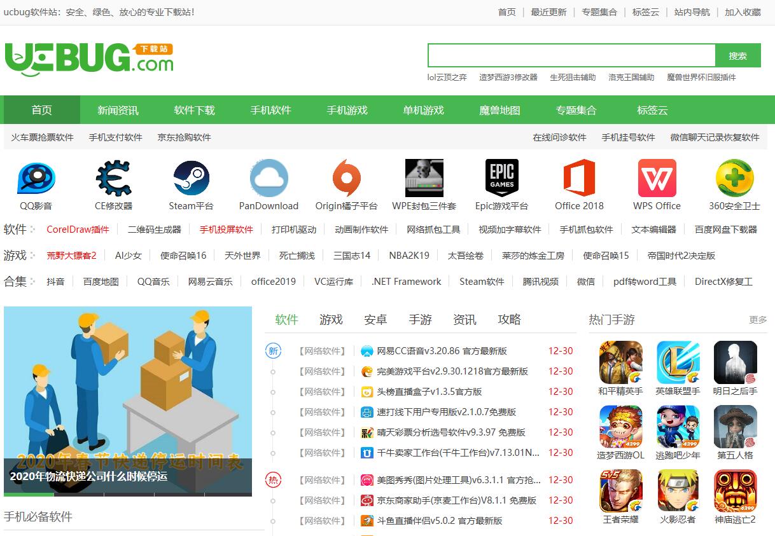Switch to the 手游 list tab
Image resolution: width=775 pixels, height=536 pixels.
pyautogui.click(x=421, y=319)
